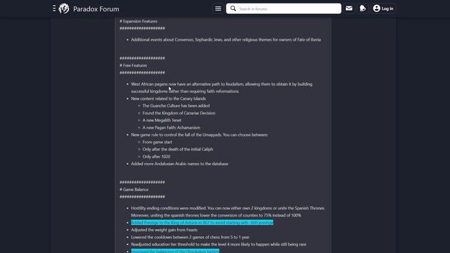450x253 pixels.
Task: Click the 'Only after 1020' list item
Action: [x=156, y=157]
